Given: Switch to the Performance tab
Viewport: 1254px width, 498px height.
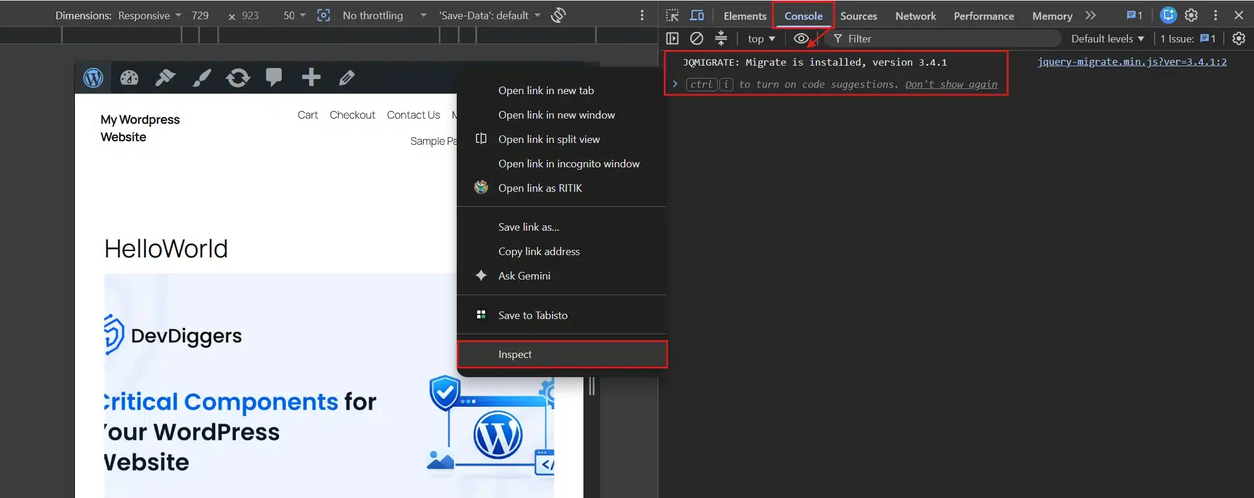Looking at the screenshot, I should pyautogui.click(x=984, y=16).
